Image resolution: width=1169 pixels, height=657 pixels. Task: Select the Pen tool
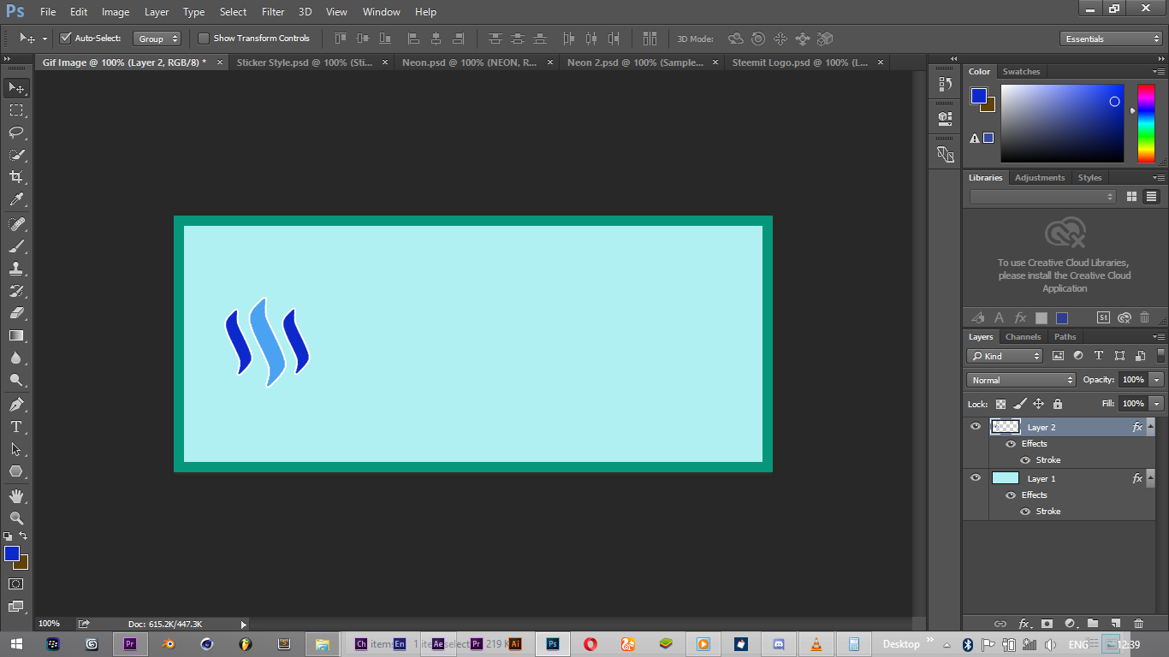point(16,404)
